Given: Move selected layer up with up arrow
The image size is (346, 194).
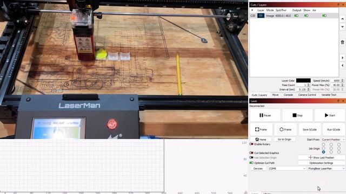Looking at the screenshot, I should click(342, 19).
